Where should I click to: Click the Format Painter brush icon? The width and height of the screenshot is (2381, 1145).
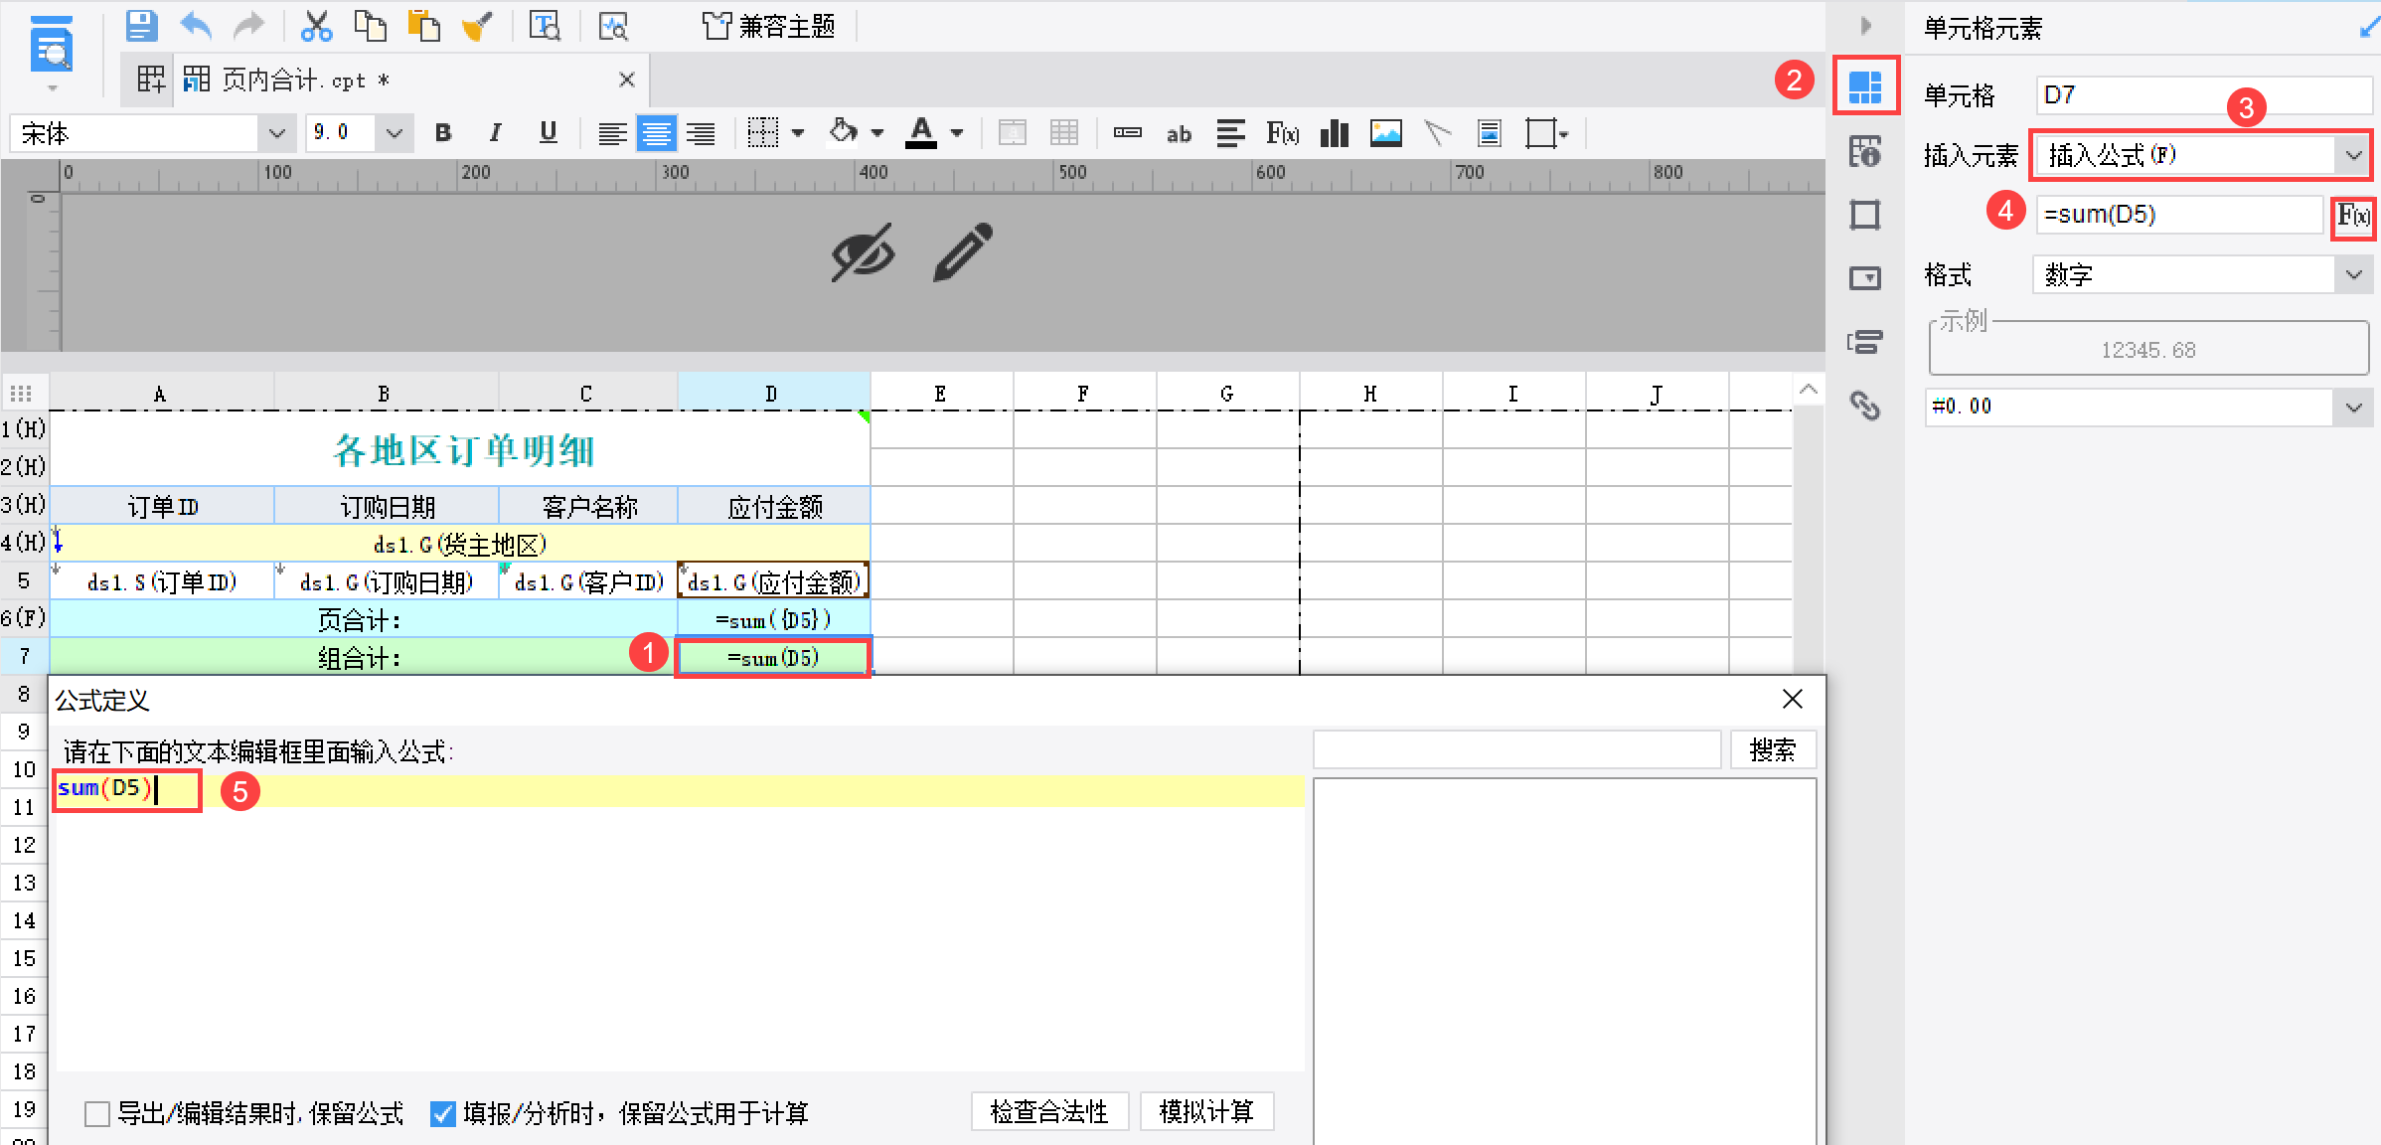point(477,26)
